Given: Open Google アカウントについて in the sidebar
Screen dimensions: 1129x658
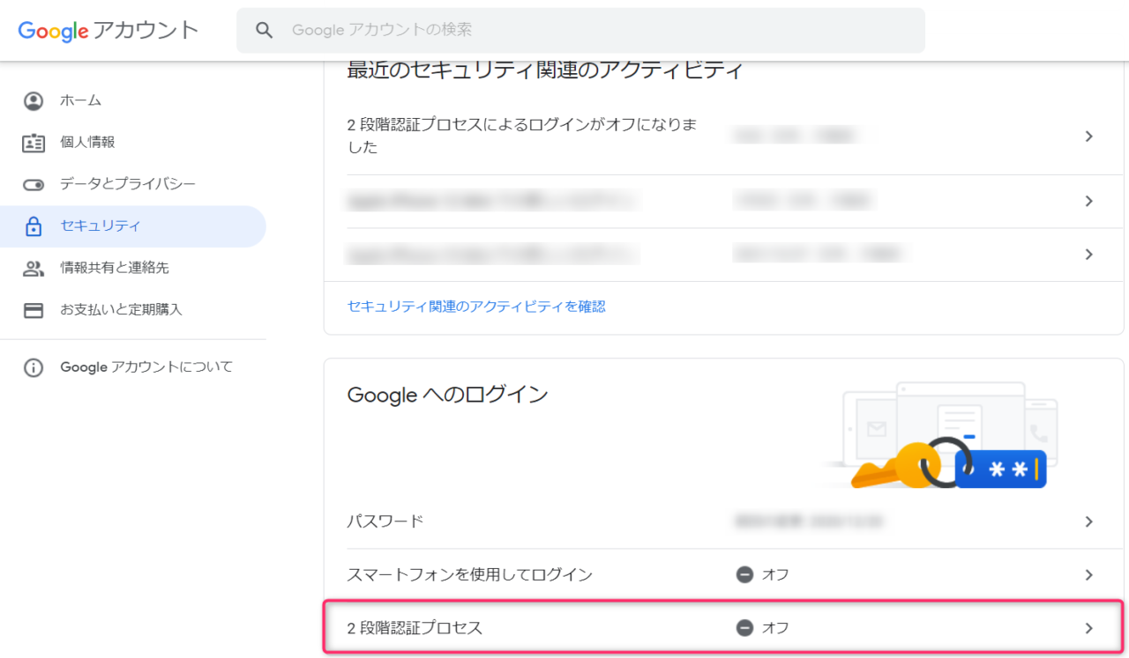Looking at the screenshot, I should tap(132, 367).
